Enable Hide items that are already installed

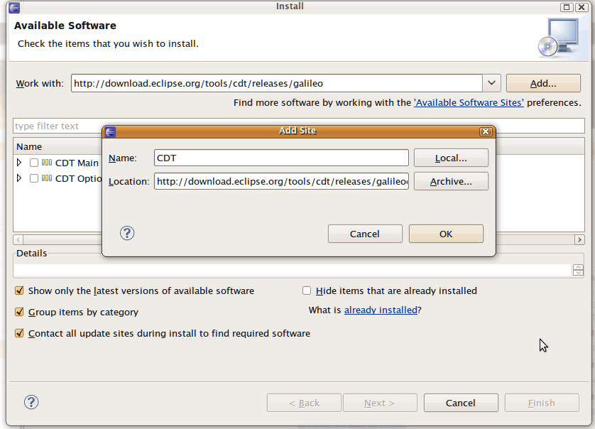(x=307, y=290)
